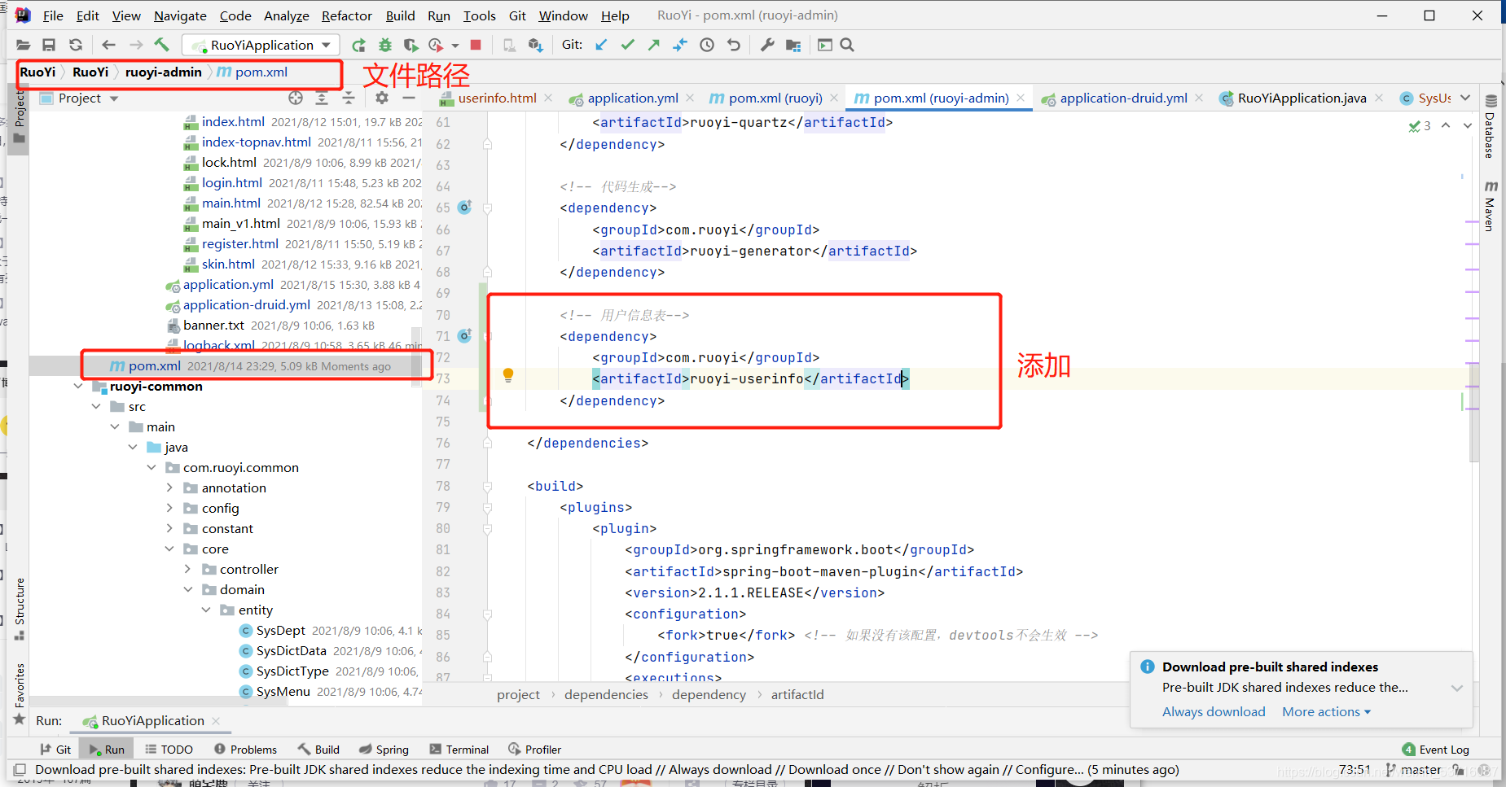The width and height of the screenshot is (1506, 787).
Task: Stop the running app with the red square
Action: tap(476, 45)
